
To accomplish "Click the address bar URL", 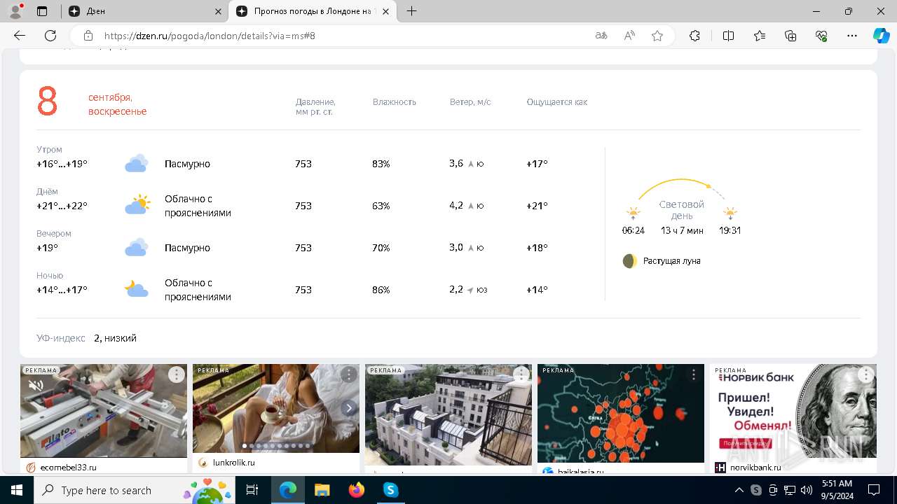I will tap(210, 36).
